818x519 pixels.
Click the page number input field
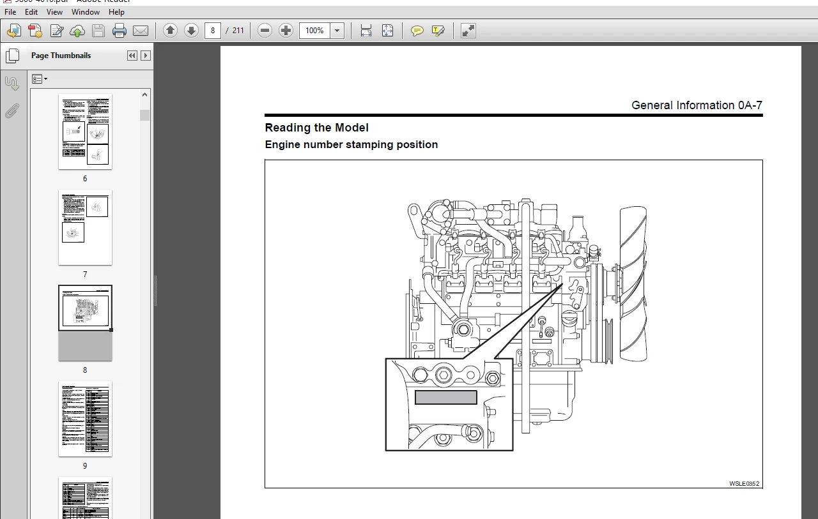point(213,30)
